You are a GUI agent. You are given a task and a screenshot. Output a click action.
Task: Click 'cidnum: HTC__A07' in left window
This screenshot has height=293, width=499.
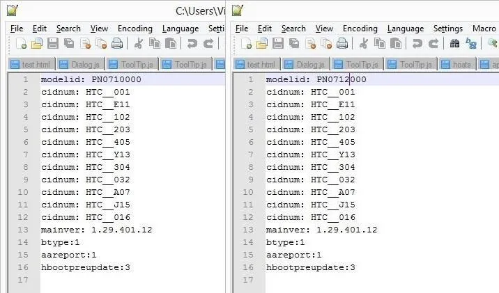click(x=85, y=192)
